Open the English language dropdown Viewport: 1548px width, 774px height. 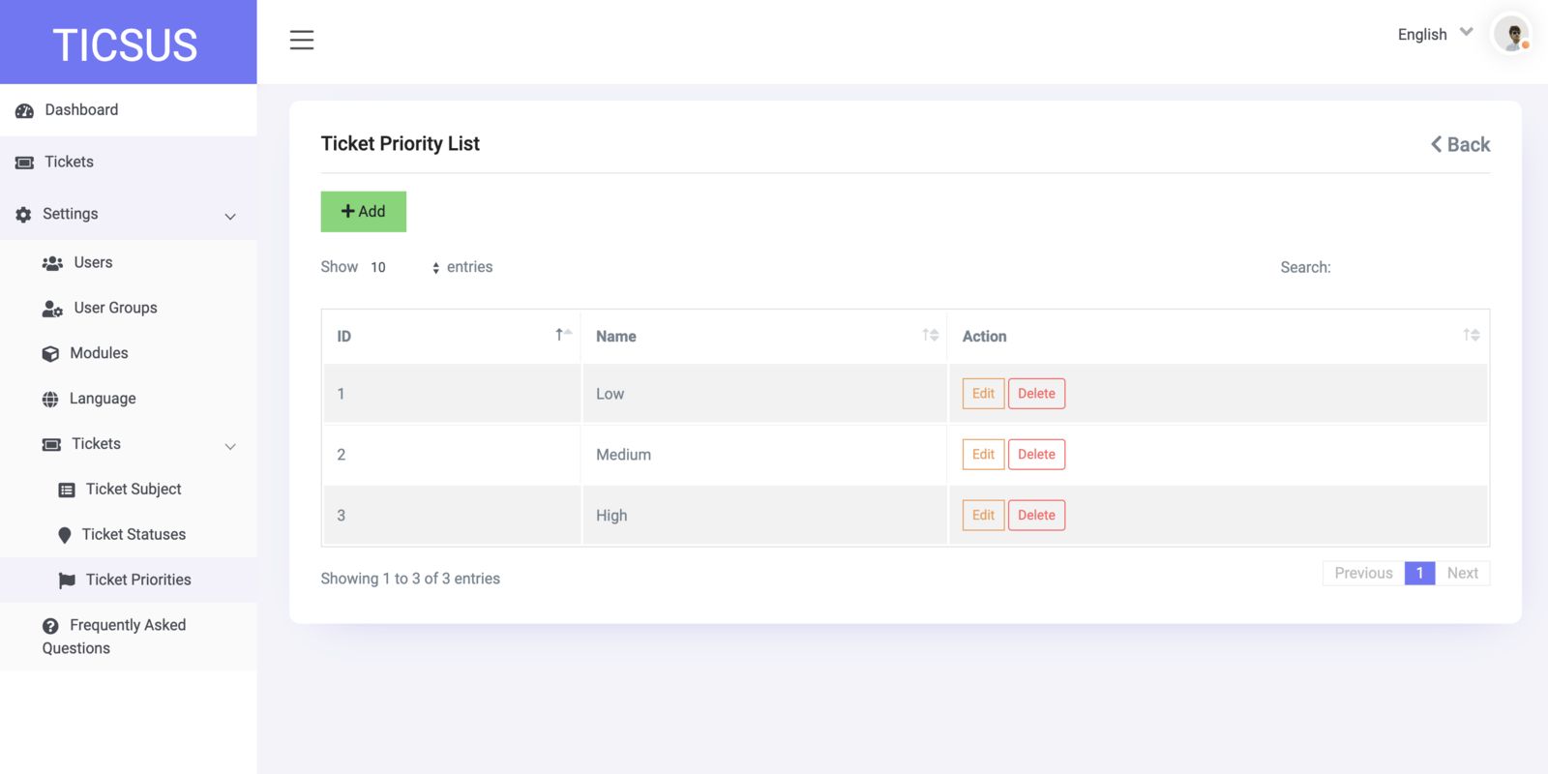[1435, 34]
